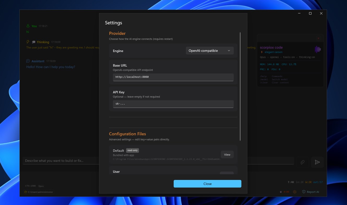Click the API Key input field
Screen dimensions: 347x205
click(x=173, y=104)
